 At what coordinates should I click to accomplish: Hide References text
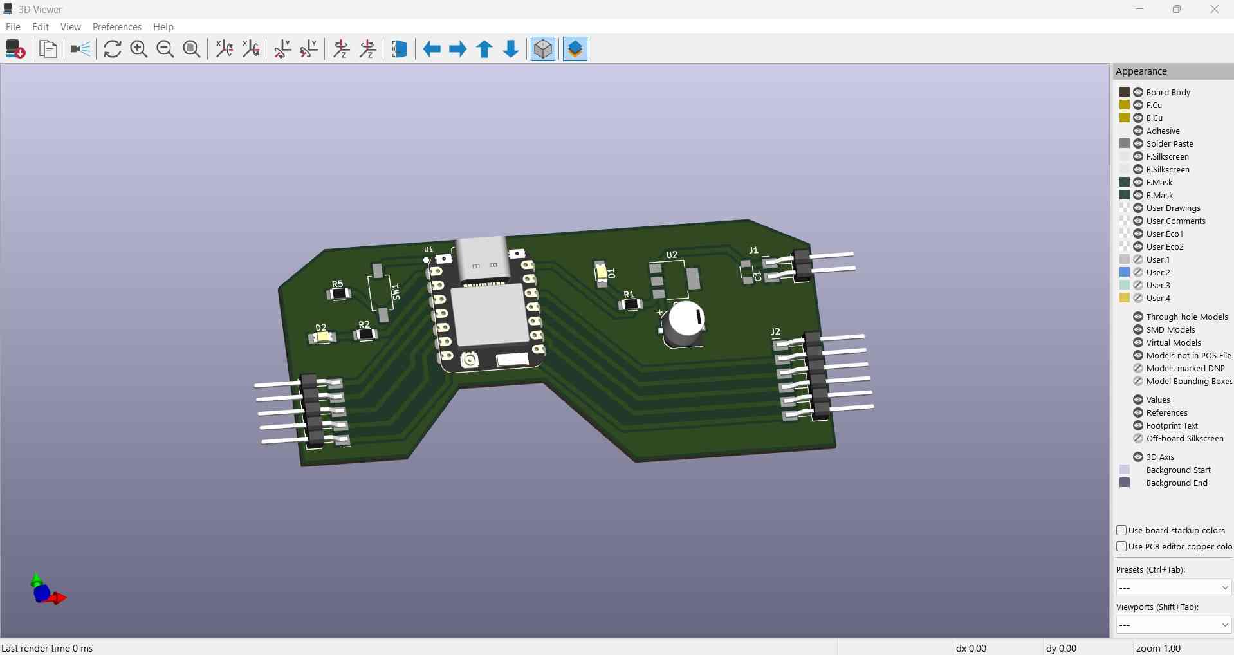click(1138, 412)
